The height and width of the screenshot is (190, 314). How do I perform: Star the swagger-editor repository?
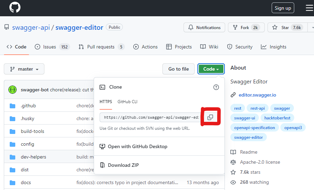(x=288, y=27)
